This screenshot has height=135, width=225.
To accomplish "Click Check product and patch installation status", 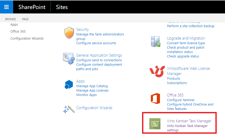I will click(x=186, y=50).
